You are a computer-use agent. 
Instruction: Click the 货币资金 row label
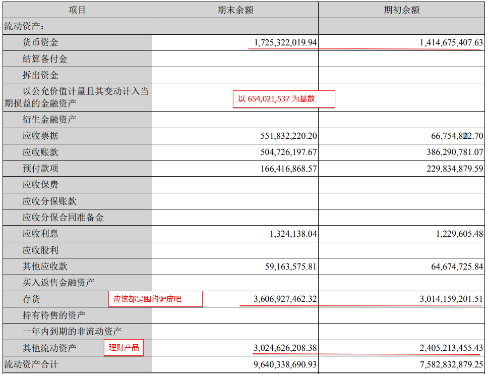coord(40,43)
